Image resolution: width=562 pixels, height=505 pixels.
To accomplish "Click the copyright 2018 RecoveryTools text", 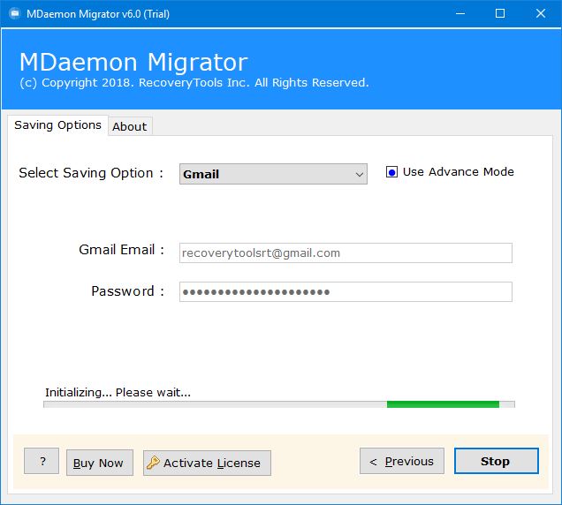I will click(x=194, y=83).
